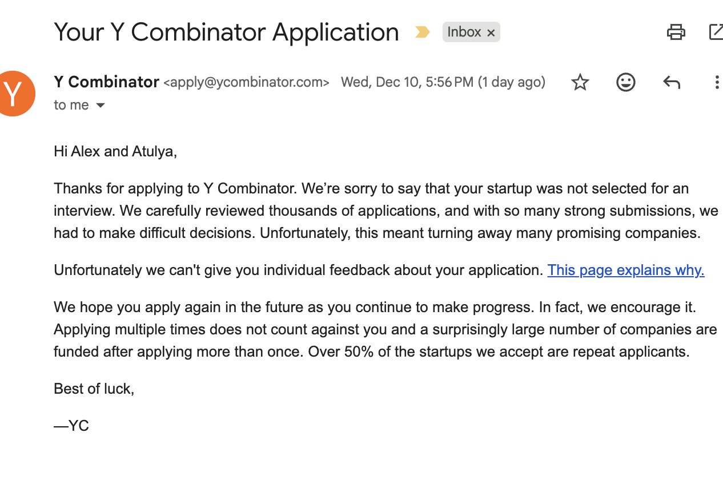Click the Inbox label chip
Image resolution: width=723 pixels, height=485 pixels.
click(464, 32)
